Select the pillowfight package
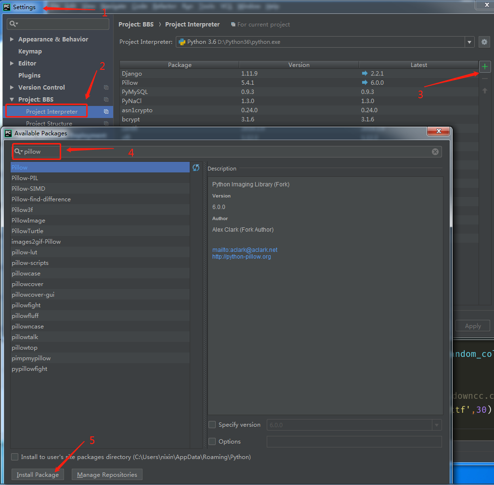This screenshot has width=494, height=485. [x=100, y=305]
